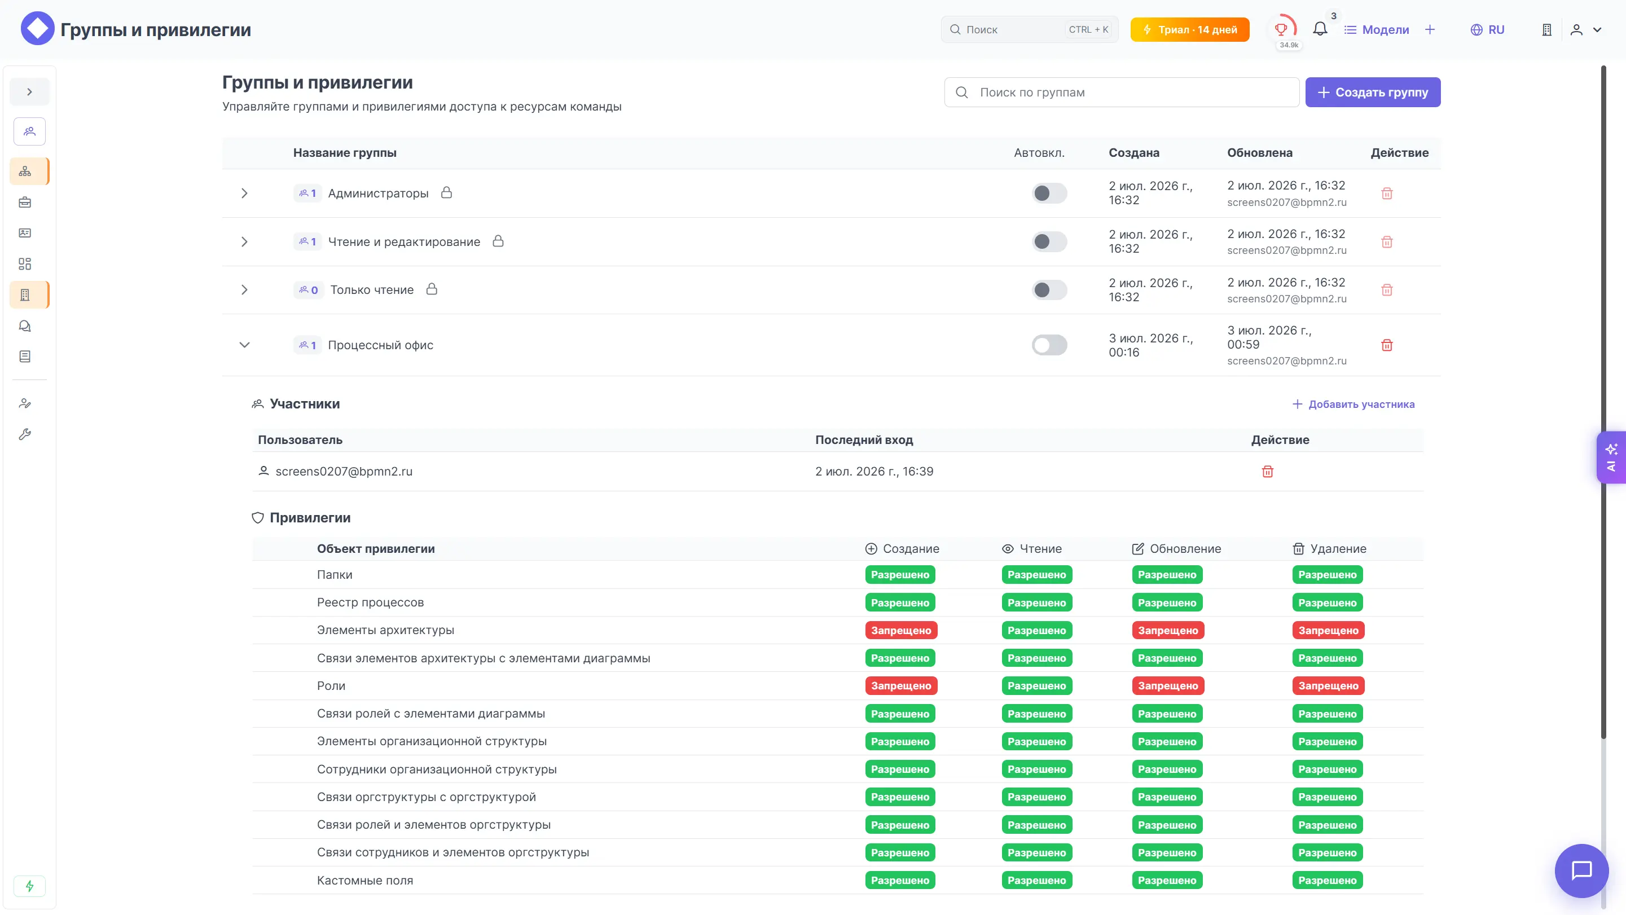This screenshot has height=915, width=1626.
Task: Click Добавить участника link
Action: click(1353, 404)
